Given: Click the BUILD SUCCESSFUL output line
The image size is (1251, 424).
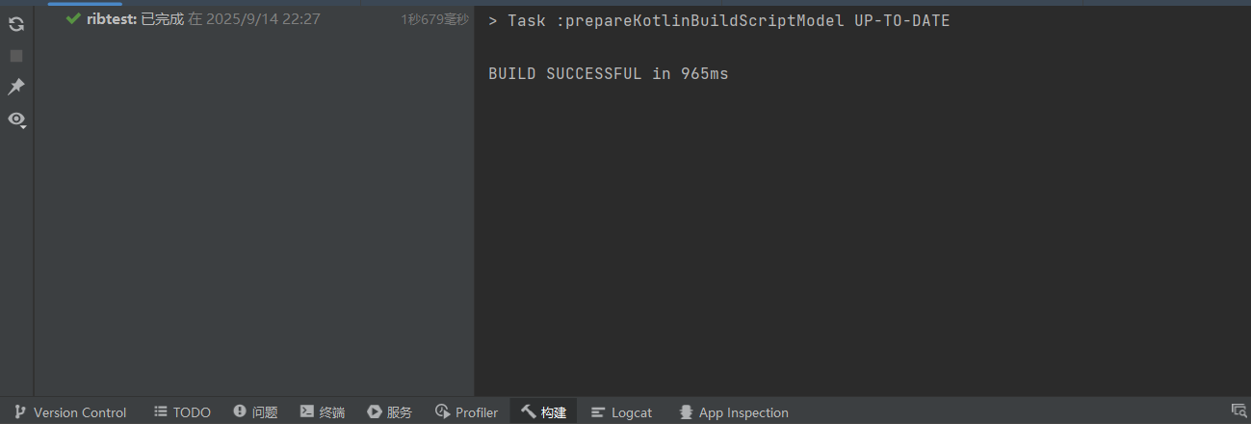Looking at the screenshot, I should point(608,74).
